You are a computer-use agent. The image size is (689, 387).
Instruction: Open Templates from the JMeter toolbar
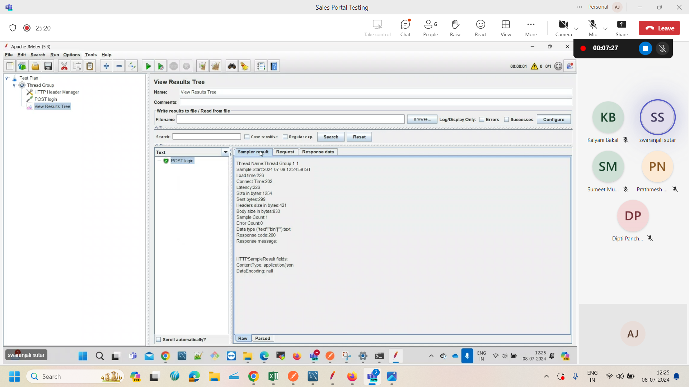pyautogui.click(x=22, y=66)
